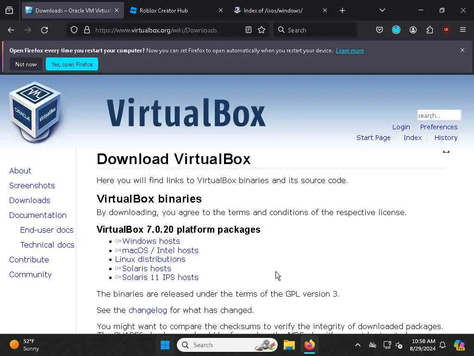Bookmark this page with star icon
The width and height of the screenshot is (474, 356).
pos(262,30)
